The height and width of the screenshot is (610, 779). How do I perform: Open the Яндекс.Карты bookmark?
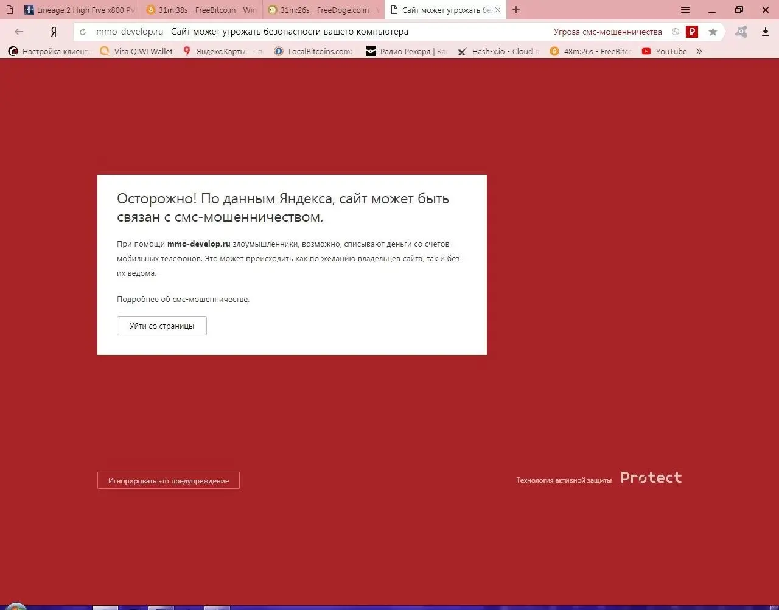pos(223,51)
